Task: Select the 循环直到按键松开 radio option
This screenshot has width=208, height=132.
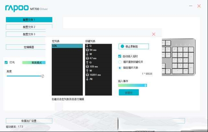Action: 120,62
